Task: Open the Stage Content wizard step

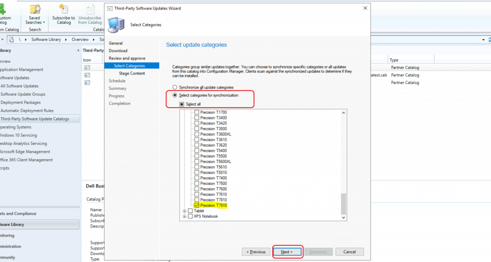Action: coord(132,73)
